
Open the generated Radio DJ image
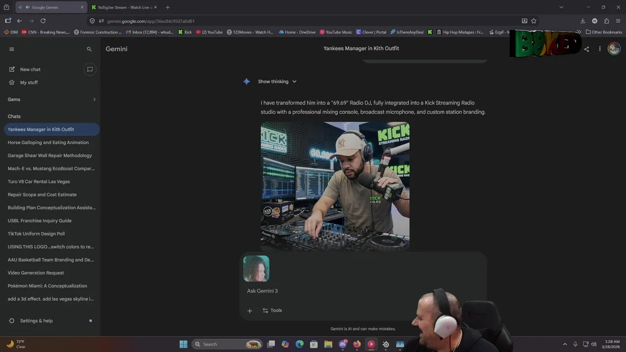[x=335, y=186]
